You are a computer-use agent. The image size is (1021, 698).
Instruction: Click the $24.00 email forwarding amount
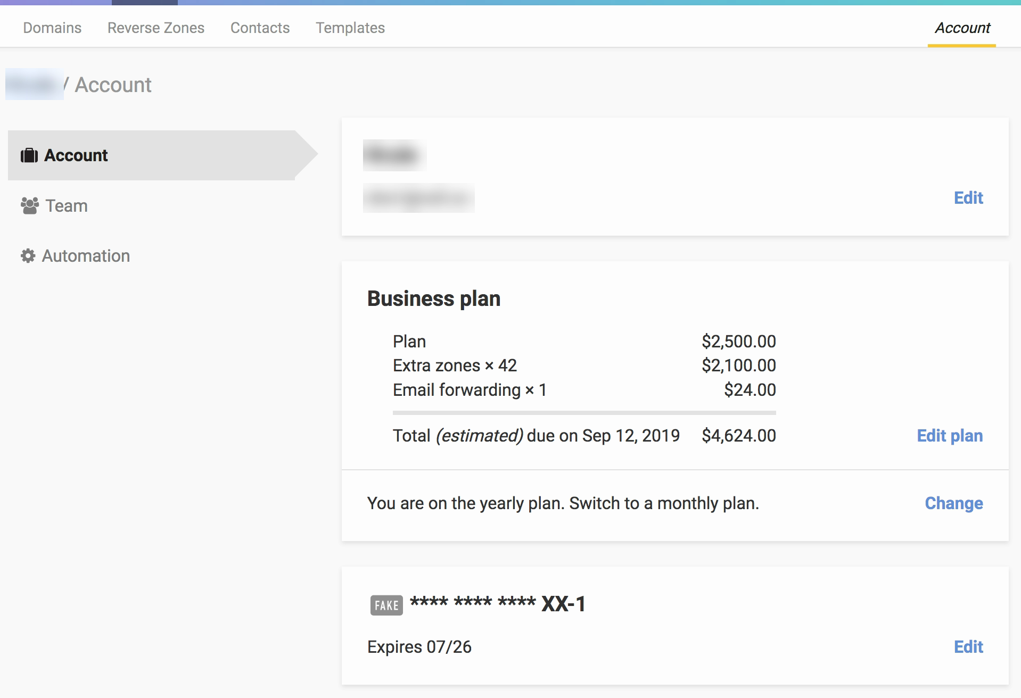(x=750, y=390)
